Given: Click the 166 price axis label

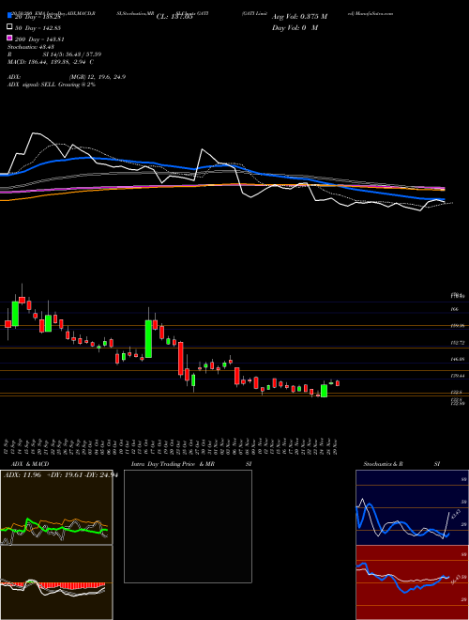Looking at the screenshot, I should 454,309.
